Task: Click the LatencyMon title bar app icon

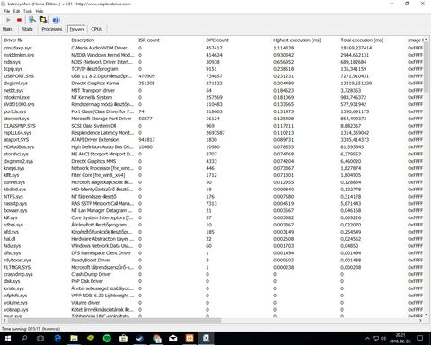Action: [x=4, y=4]
